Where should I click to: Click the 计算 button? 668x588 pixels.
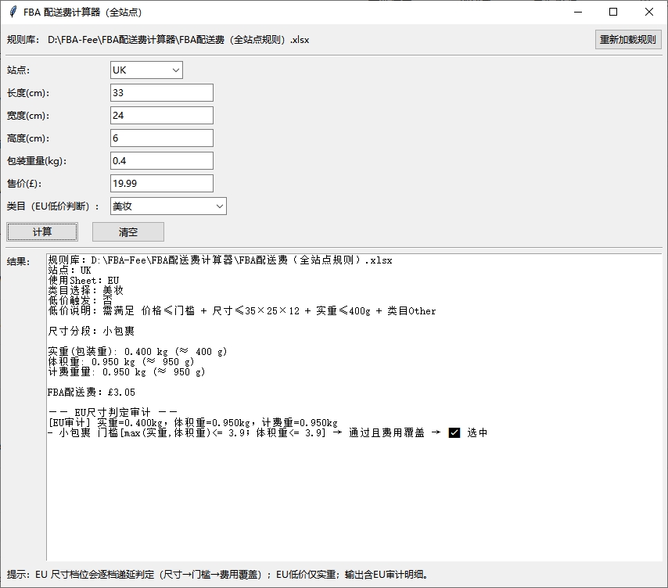pos(42,232)
